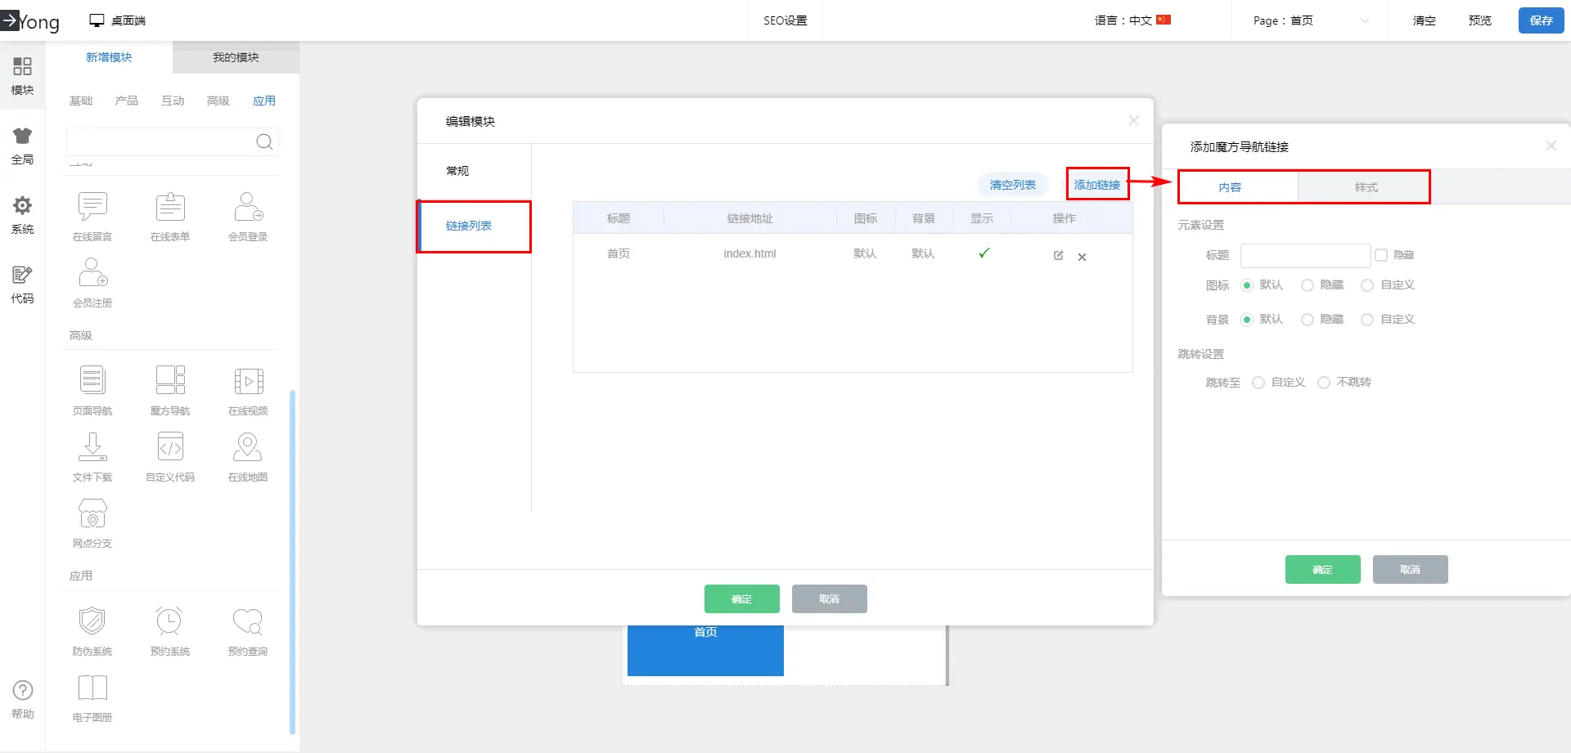Click the 添加链接 button
1571x753 pixels.
[x=1096, y=185]
